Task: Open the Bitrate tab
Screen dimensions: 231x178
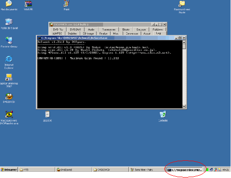Action: click(126, 29)
